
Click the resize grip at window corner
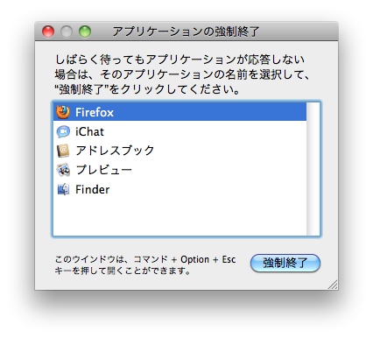coord(333,285)
